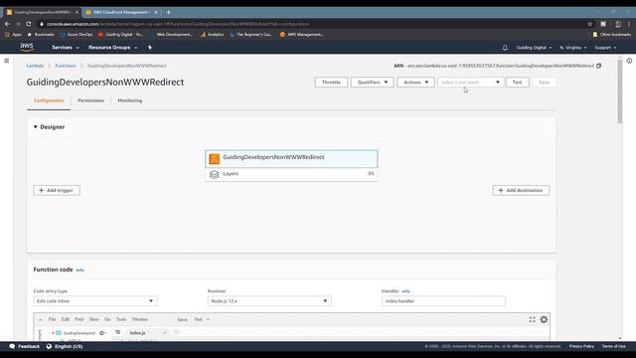Open Other bookmarks folder
This screenshot has width=636, height=358.
pyautogui.click(x=612, y=35)
